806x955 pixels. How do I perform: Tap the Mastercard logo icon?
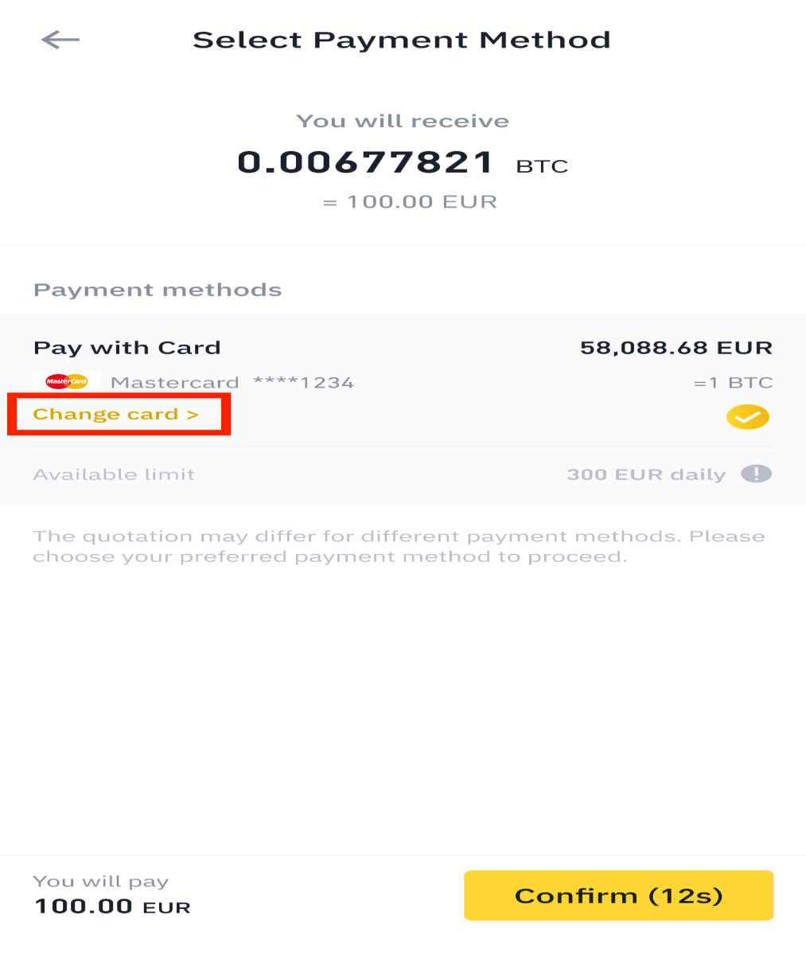coord(67,382)
